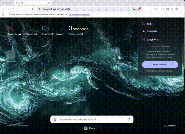Click the bookmark page icon
The image size is (185, 134).
pos(34,9)
